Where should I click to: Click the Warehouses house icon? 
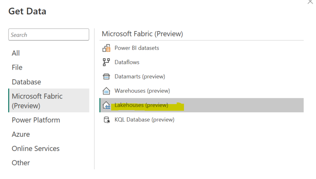(106, 91)
